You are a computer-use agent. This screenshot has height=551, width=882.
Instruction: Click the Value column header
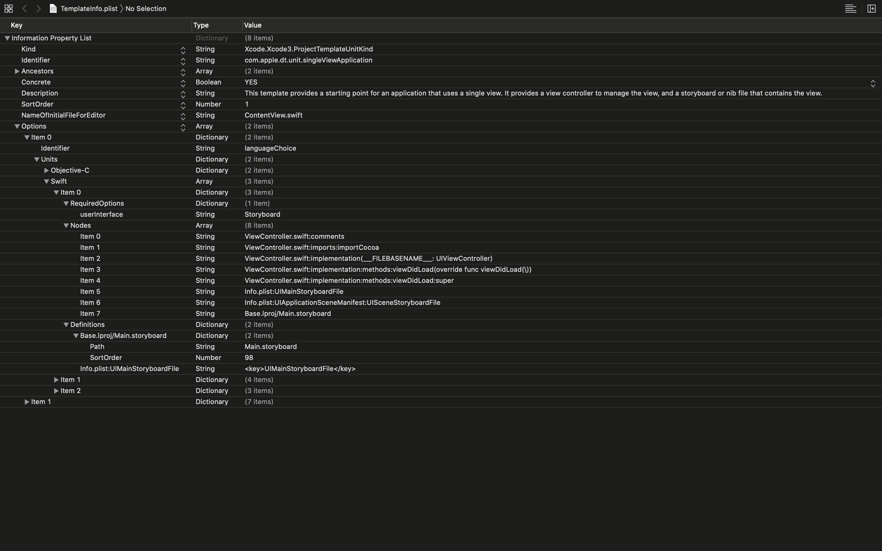coord(253,25)
